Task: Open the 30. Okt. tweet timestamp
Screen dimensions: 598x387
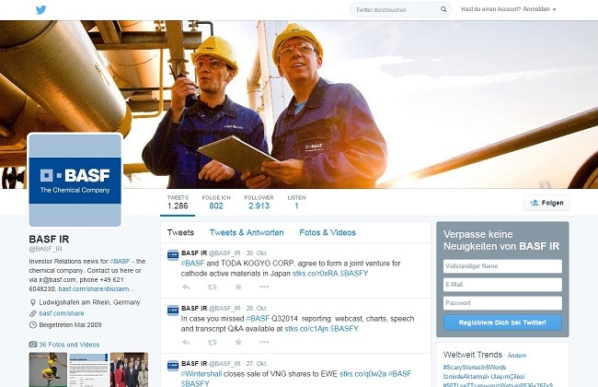Action: tap(257, 253)
